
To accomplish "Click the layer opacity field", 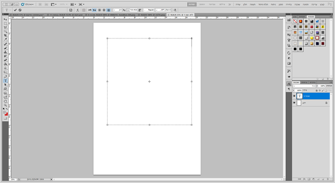I will pos(323,86).
